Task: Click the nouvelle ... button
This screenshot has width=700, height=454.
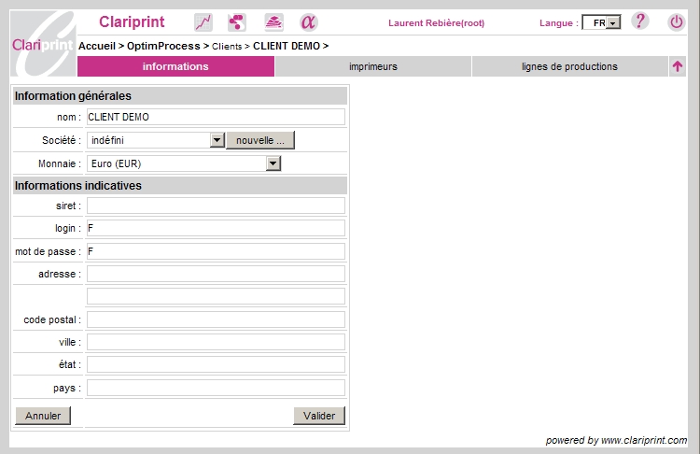Action: pos(260,140)
